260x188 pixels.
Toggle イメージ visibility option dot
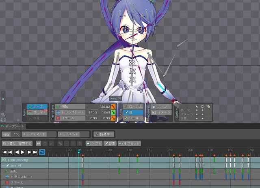click(202, 114)
